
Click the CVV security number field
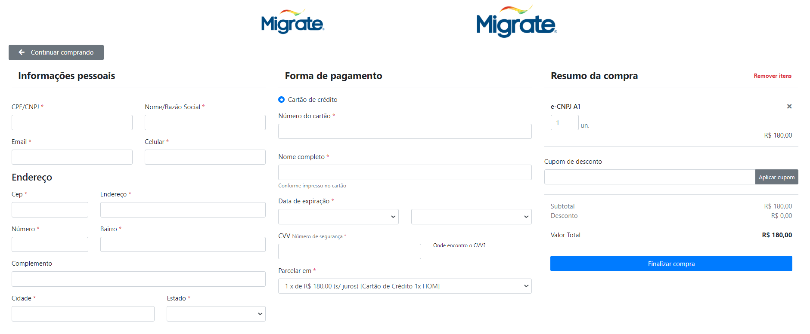[349, 251]
